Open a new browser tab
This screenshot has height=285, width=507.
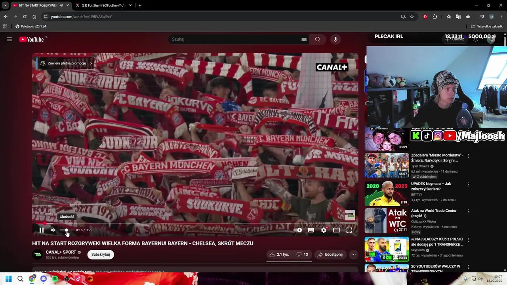point(140,5)
